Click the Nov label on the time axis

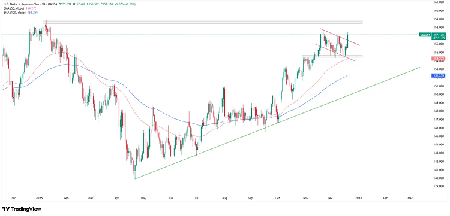coord(305,197)
